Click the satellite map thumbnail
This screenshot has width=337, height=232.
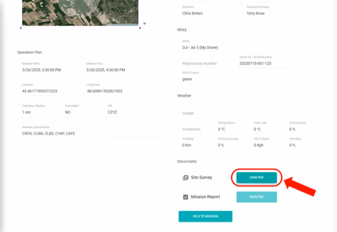pyautogui.click(x=80, y=13)
